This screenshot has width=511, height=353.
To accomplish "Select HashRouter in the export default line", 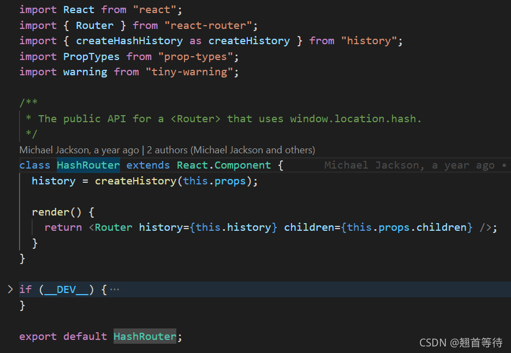I will pyautogui.click(x=145, y=337).
